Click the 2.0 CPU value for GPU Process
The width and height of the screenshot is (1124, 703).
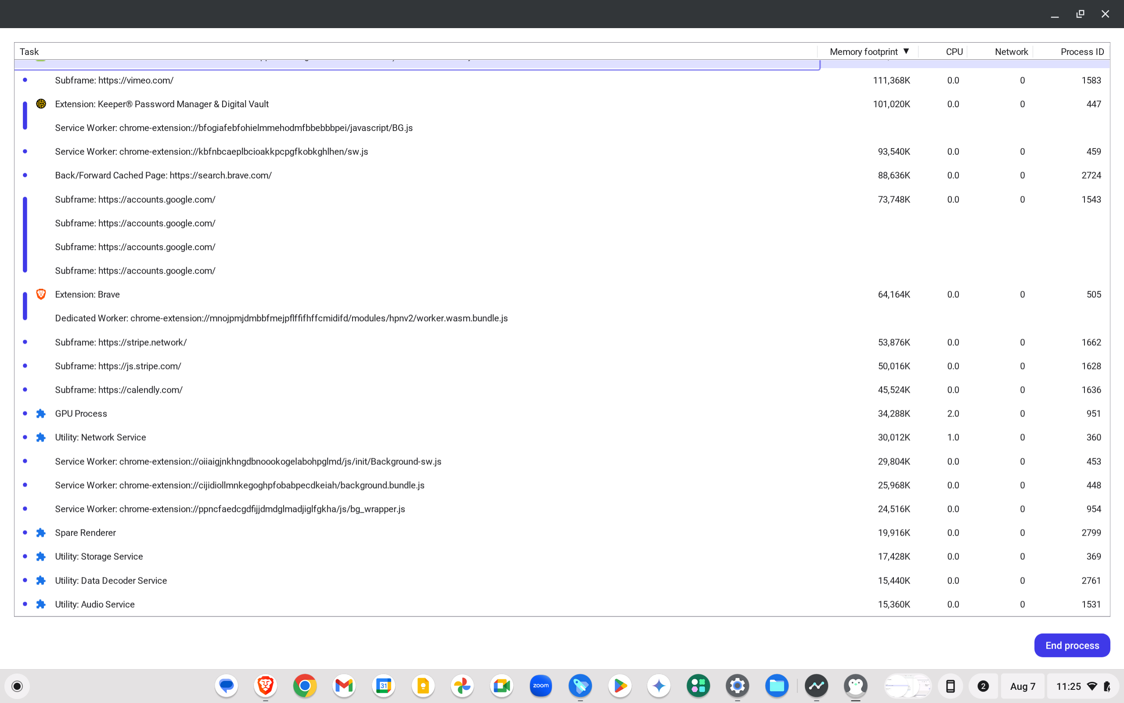953,413
